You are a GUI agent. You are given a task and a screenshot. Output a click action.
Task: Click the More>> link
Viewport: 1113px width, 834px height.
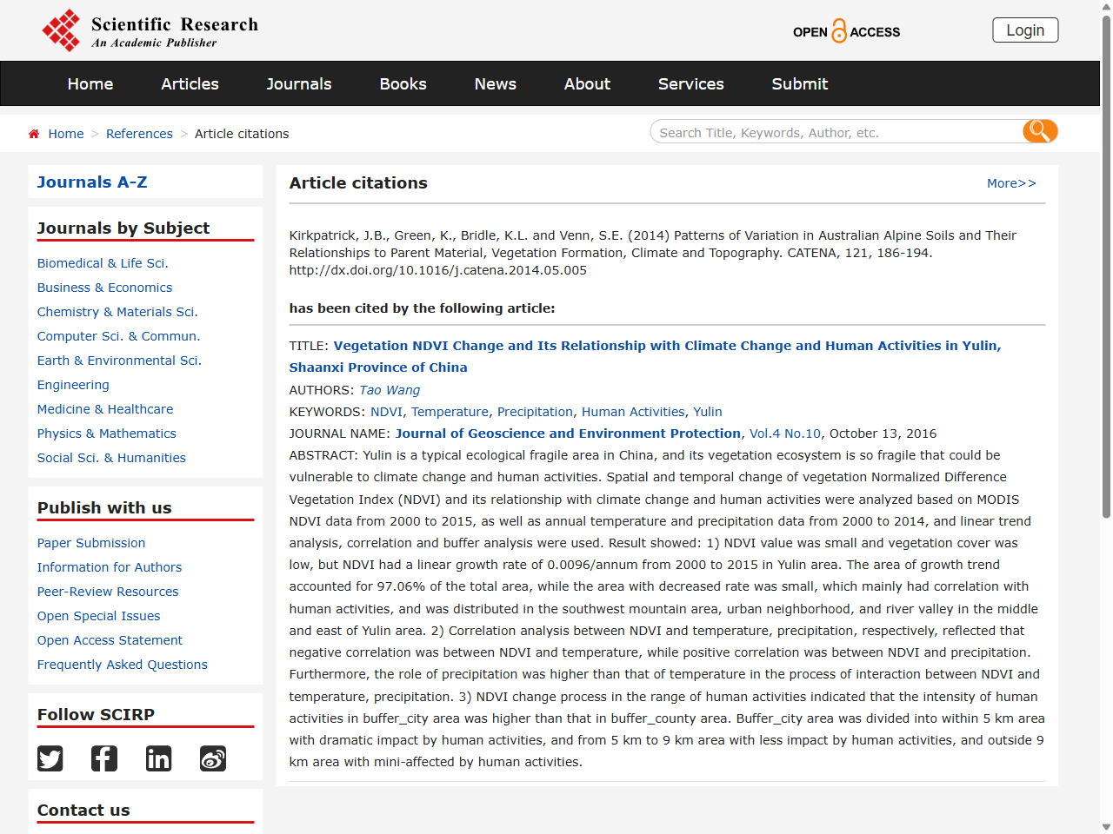tap(1010, 183)
